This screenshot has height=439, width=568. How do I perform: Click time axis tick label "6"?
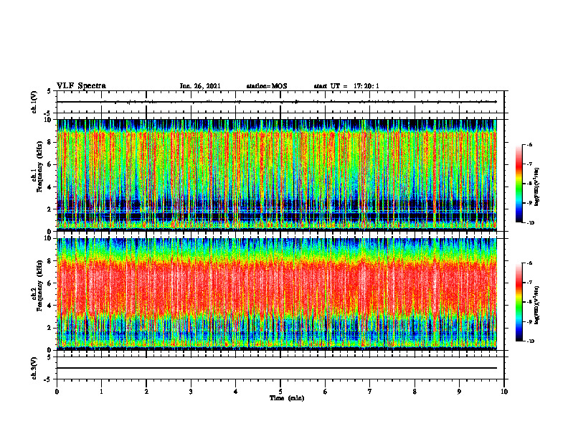(x=326, y=392)
